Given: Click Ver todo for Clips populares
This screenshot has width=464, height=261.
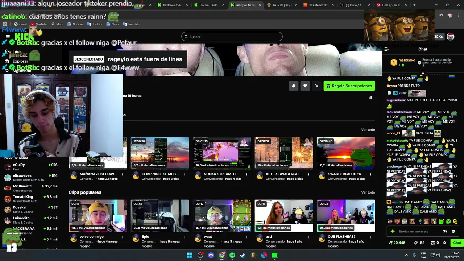Looking at the screenshot, I should click(368, 192).
